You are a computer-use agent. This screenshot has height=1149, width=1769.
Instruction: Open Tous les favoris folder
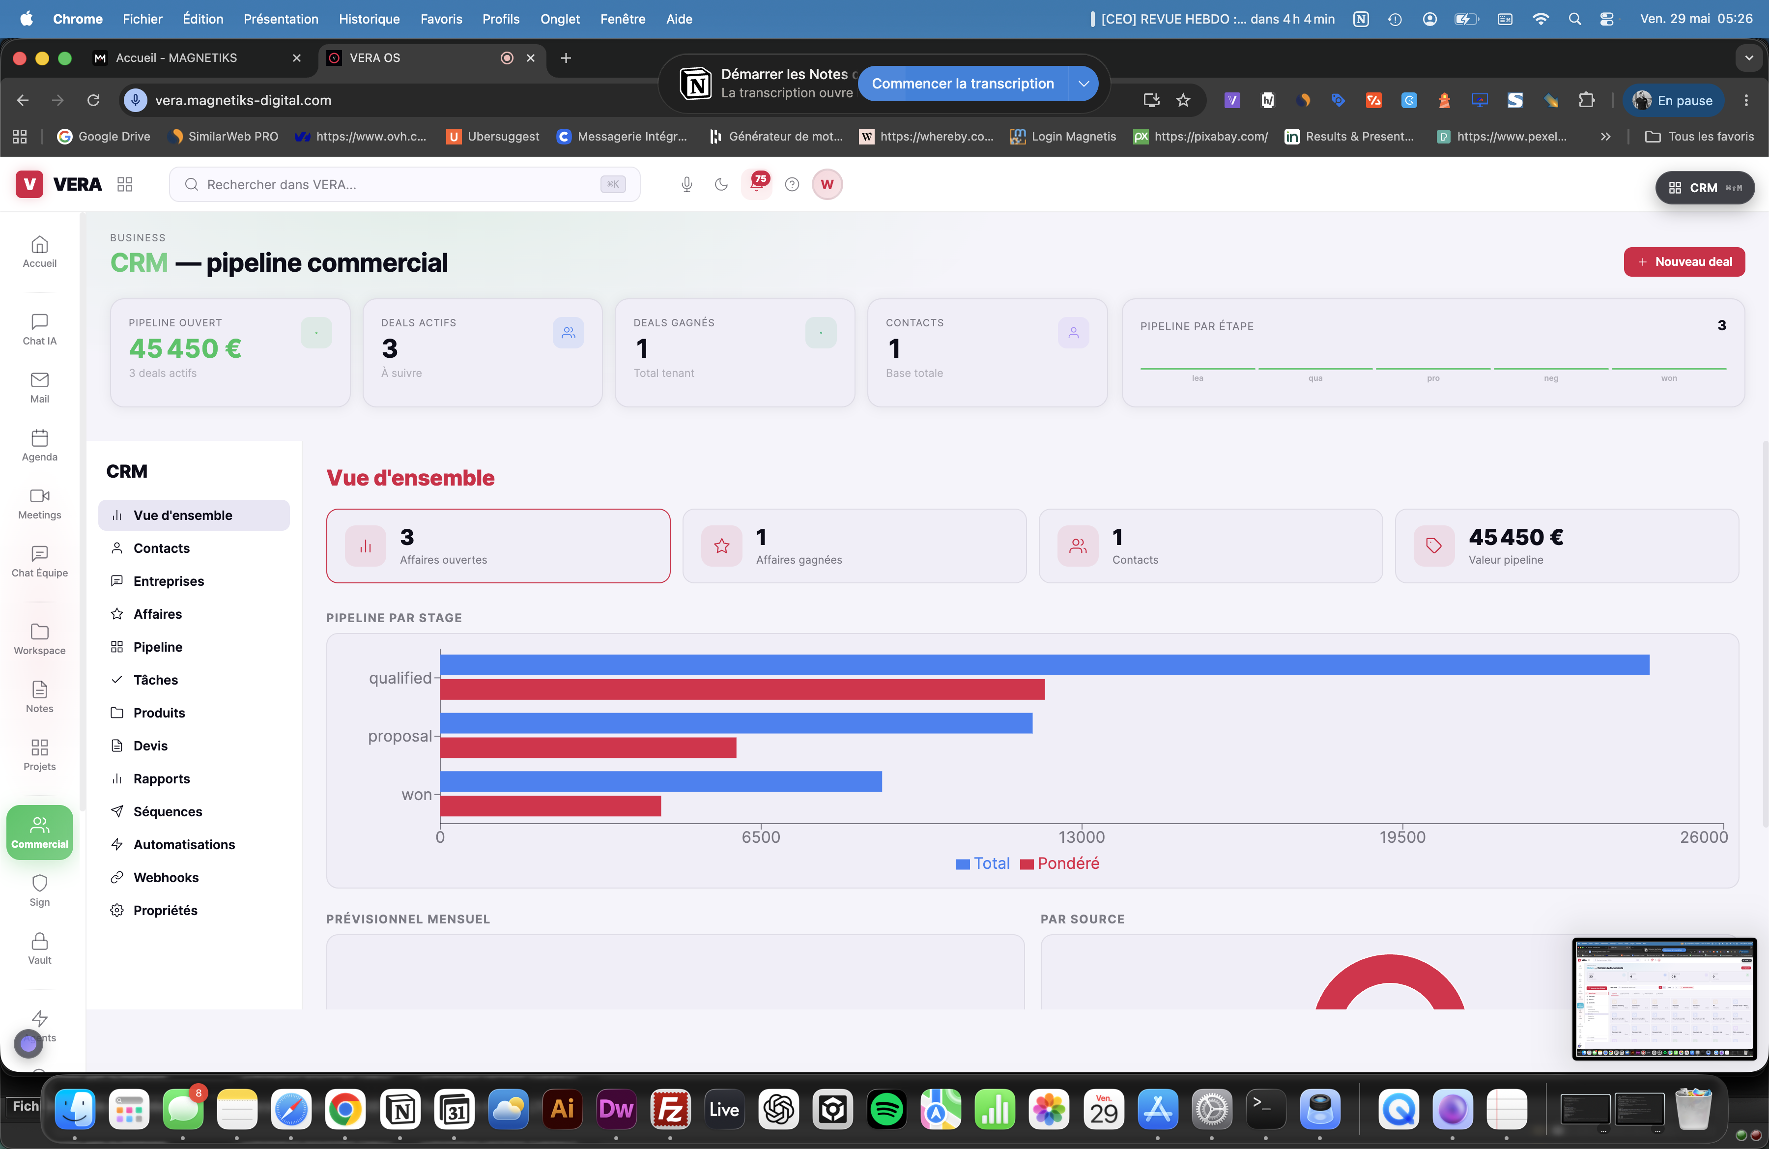coord(1699,136)
